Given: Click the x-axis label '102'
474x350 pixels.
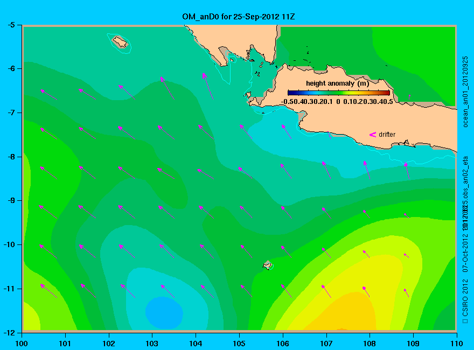Looking at the screenshot, I should pos(108,344).
